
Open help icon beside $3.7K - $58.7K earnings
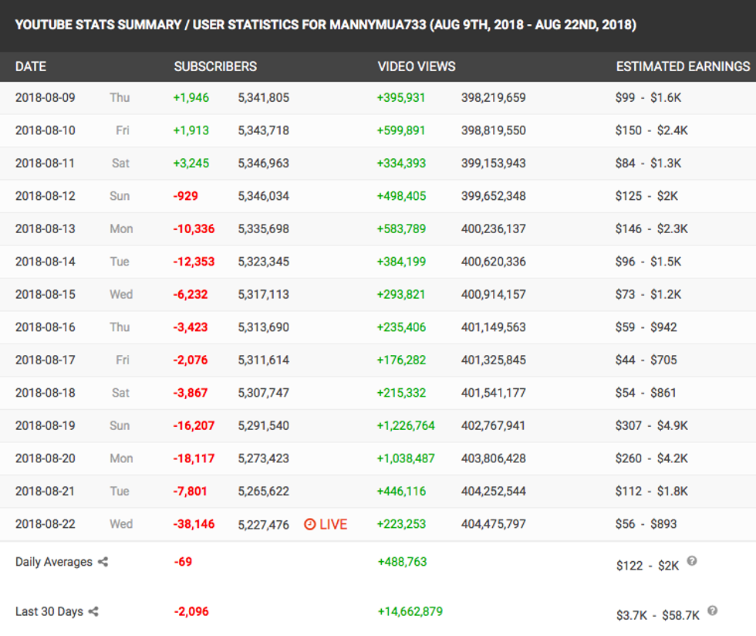712,611
